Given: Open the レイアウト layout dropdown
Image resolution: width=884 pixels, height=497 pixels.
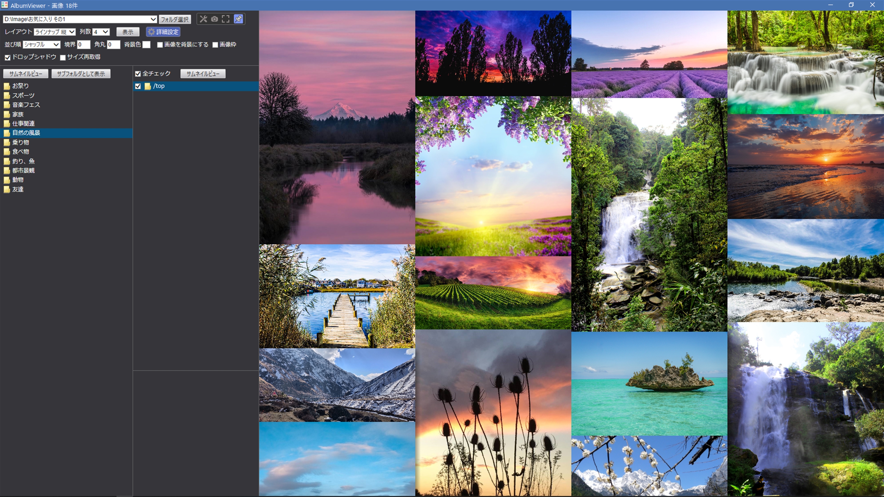Looking at the screenshot, I should coord(55,32).
